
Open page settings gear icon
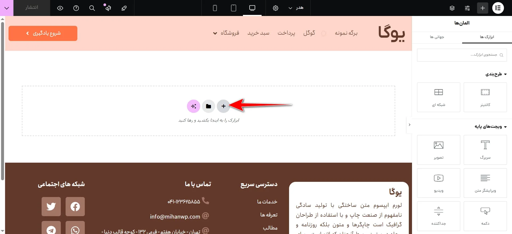(275, 8)
